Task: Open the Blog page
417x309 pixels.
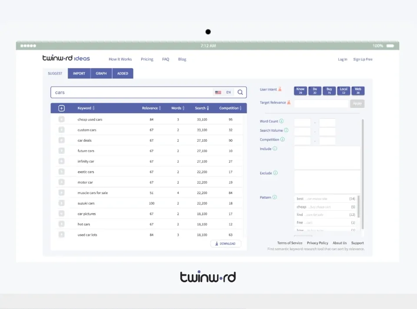Action: (x=182, y=59)
